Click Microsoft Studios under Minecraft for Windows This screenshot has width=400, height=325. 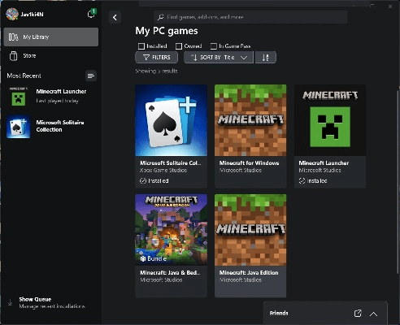(241, 171)
